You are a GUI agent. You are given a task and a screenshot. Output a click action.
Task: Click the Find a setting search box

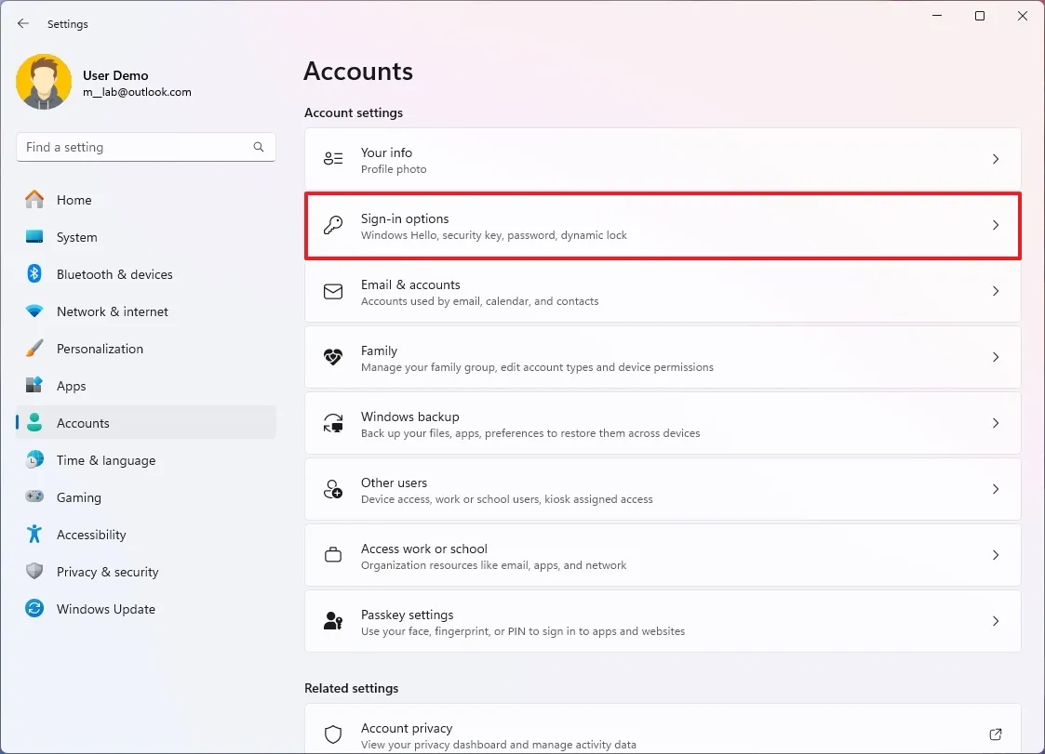[x=145, y=147]
